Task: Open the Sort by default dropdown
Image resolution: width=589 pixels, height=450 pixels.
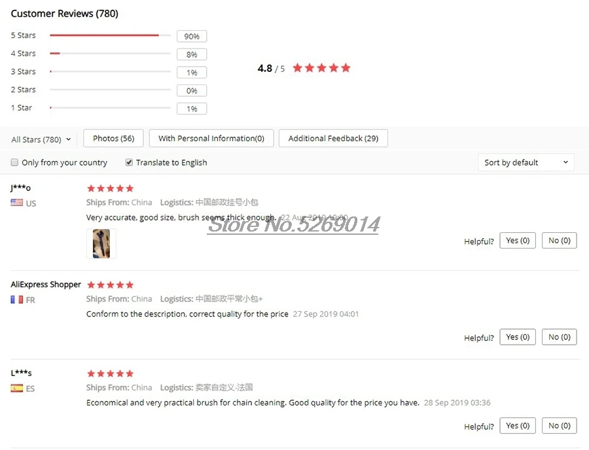Action: point(526,162)
